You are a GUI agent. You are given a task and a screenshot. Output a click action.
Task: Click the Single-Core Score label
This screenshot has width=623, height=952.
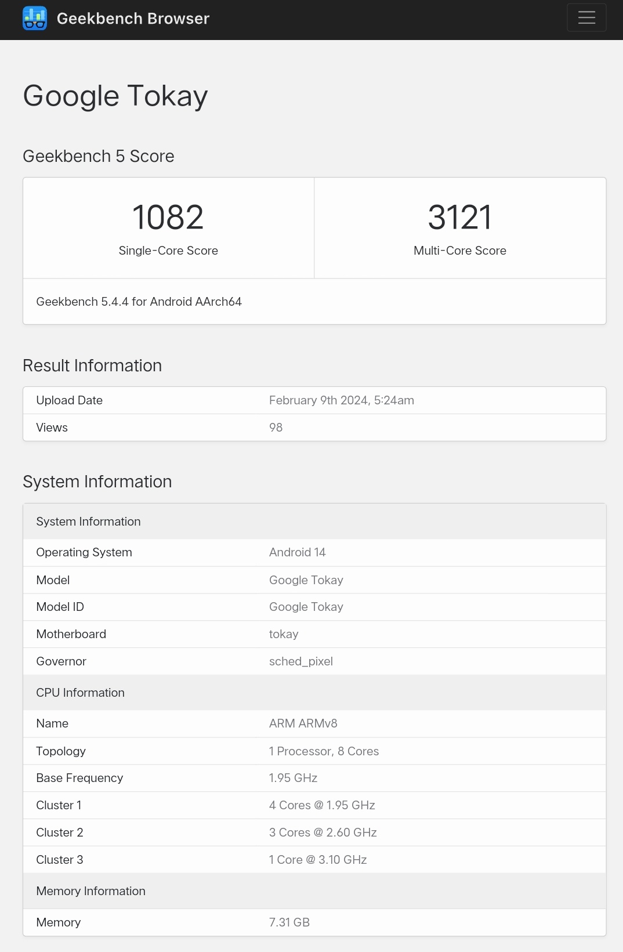pos(168,251)
